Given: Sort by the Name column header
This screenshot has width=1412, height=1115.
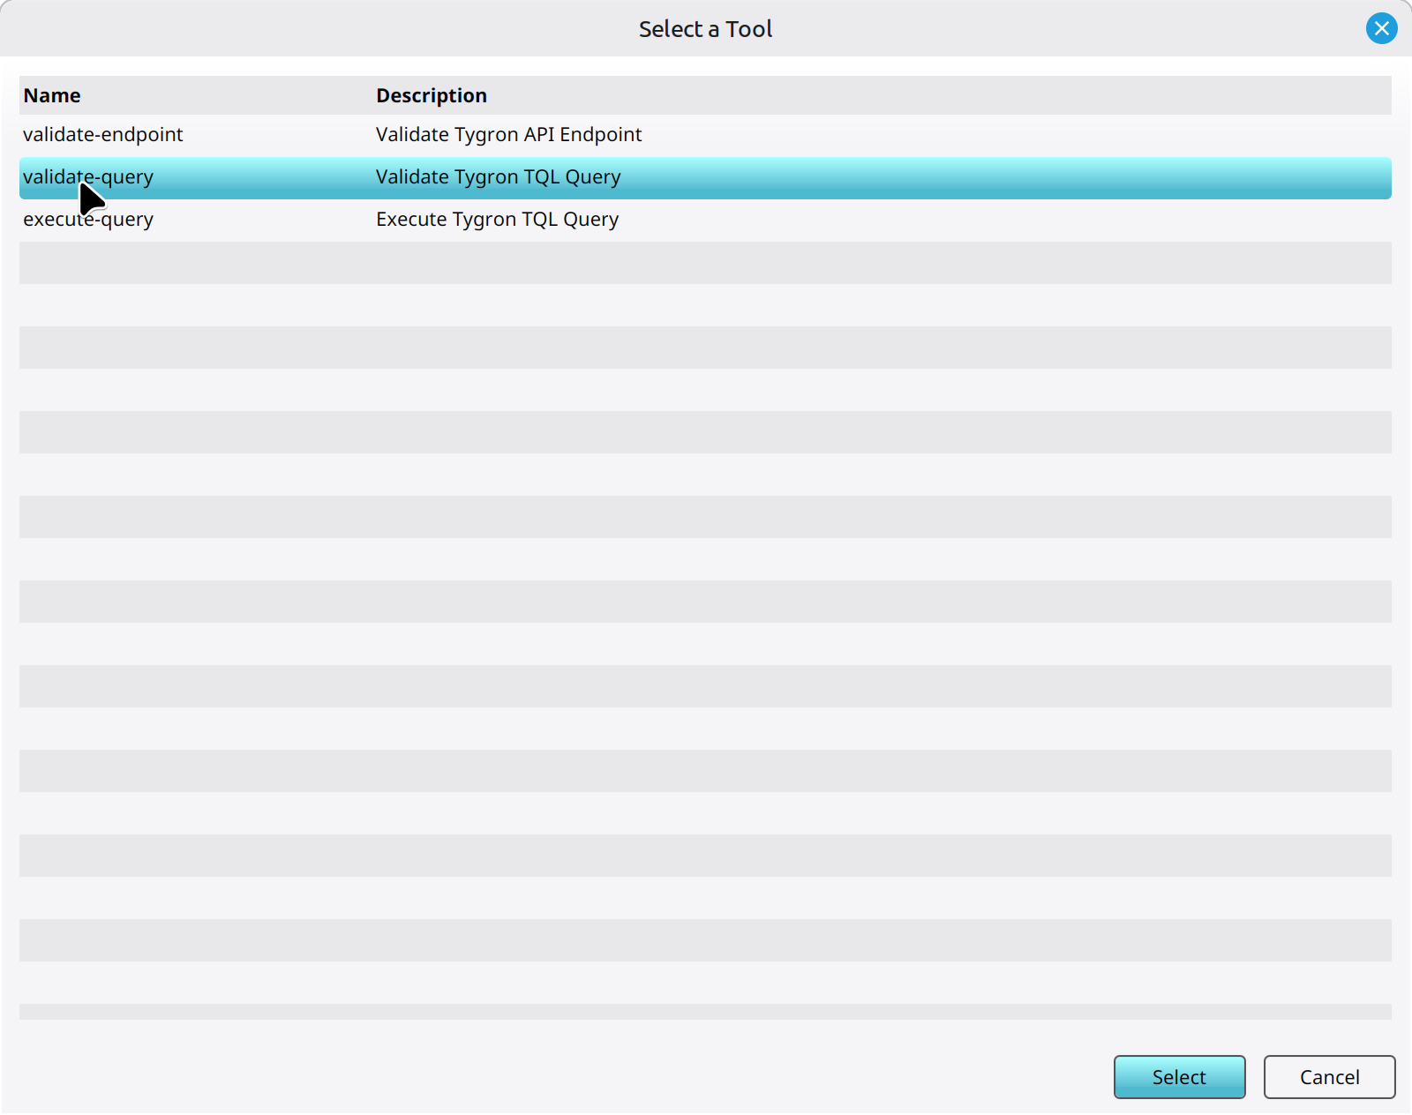Looking at the screenshot, I should [x=52, y=95].
